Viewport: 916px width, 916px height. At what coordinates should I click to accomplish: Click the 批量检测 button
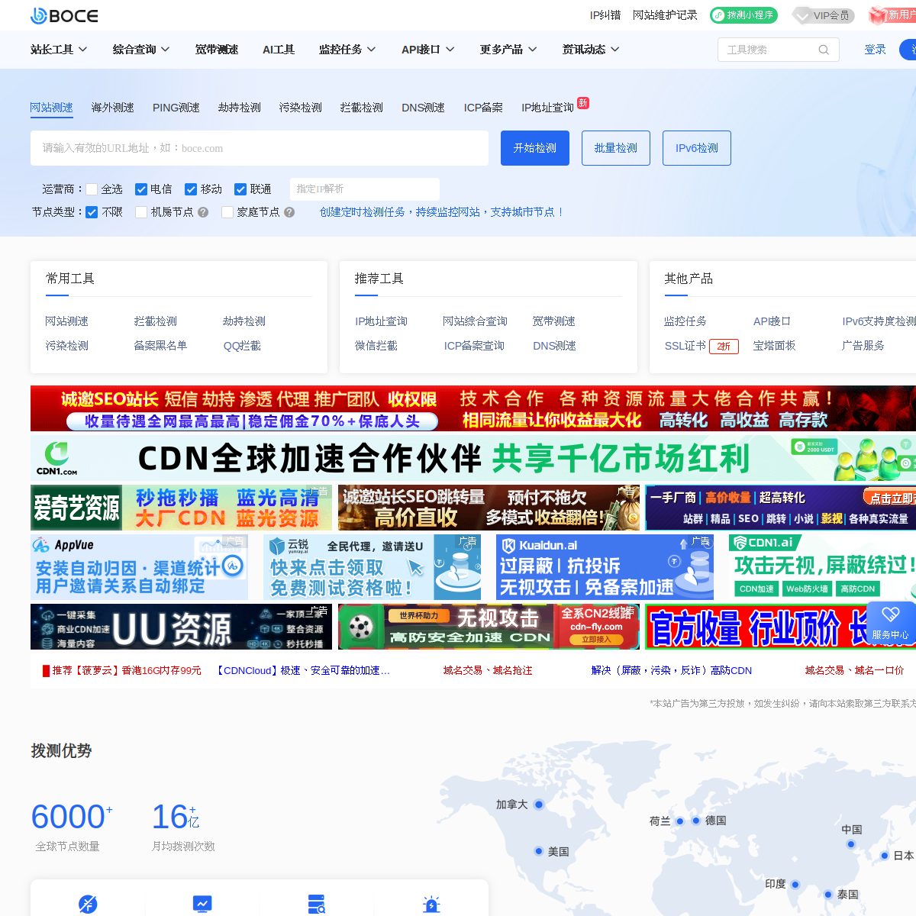(x=616, y=148)
